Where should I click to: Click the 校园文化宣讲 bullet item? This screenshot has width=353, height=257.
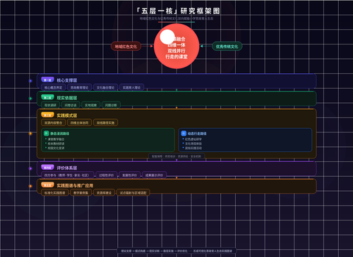pos(56,148)
